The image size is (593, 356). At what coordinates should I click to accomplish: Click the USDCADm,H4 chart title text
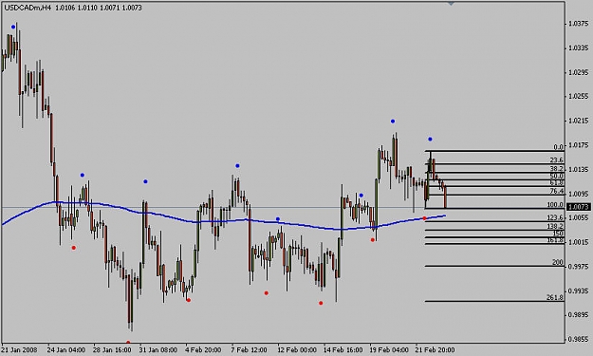pyautogui.click(x=28, y=8)
